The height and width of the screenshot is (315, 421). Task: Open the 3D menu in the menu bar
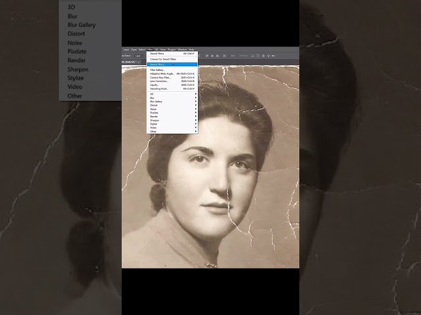[157, 50]
